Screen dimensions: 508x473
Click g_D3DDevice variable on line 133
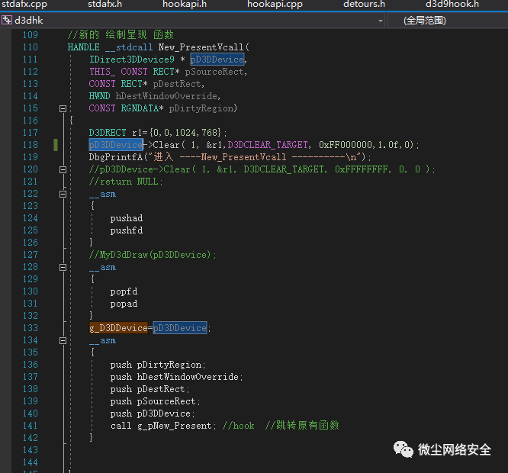118,328
